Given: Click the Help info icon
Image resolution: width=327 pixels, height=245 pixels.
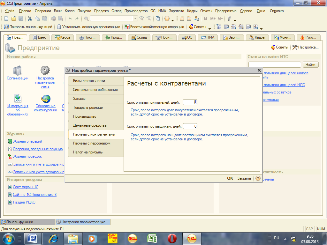Looking at the screenshot, I should [167, 19].
